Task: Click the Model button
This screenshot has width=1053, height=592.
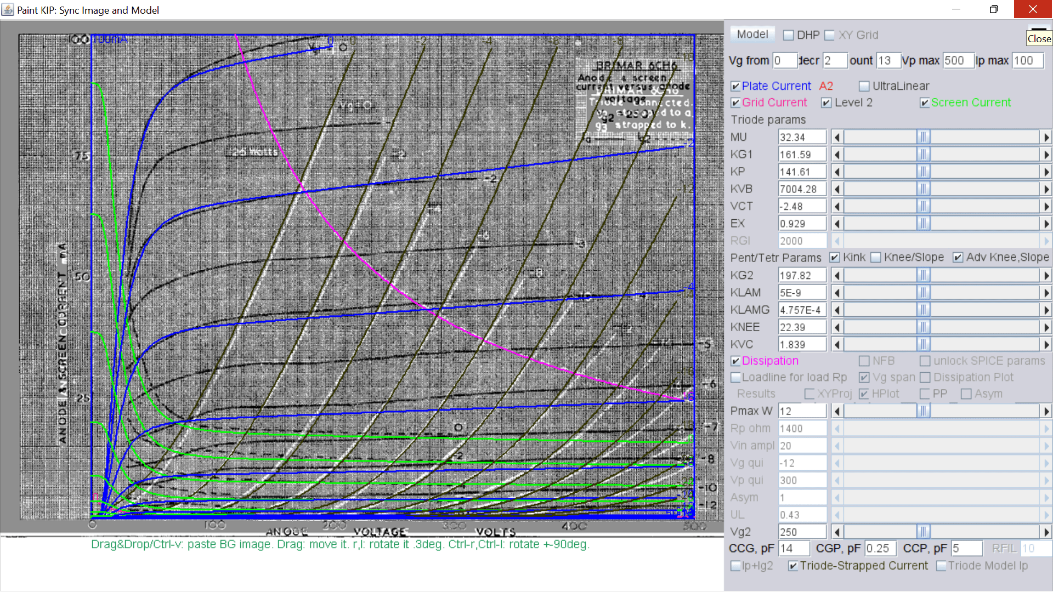Action: [752, 35]
